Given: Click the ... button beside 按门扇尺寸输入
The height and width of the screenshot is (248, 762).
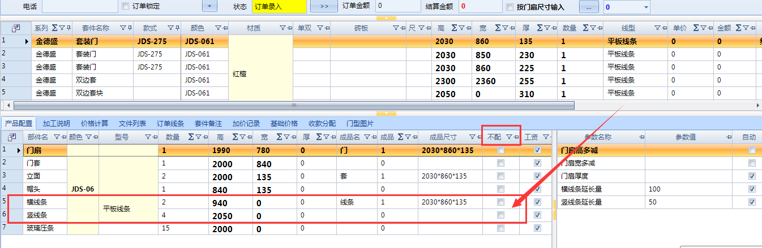Looking at the screenshot, I should pyautogui.click(x=589, y=7).
